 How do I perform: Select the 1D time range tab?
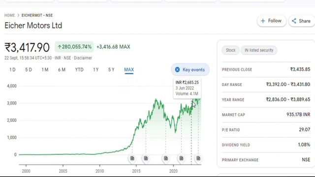point(12,70)
